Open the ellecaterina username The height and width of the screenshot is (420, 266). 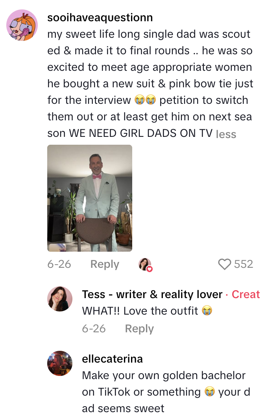click(113, 359)
